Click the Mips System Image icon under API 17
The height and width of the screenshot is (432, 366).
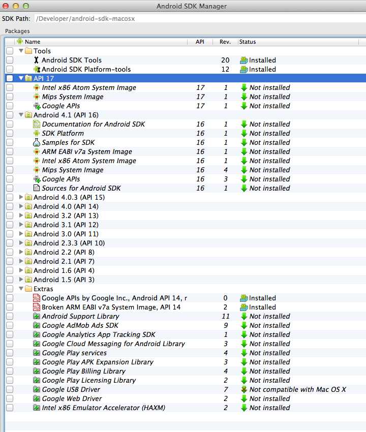(37, 97)
